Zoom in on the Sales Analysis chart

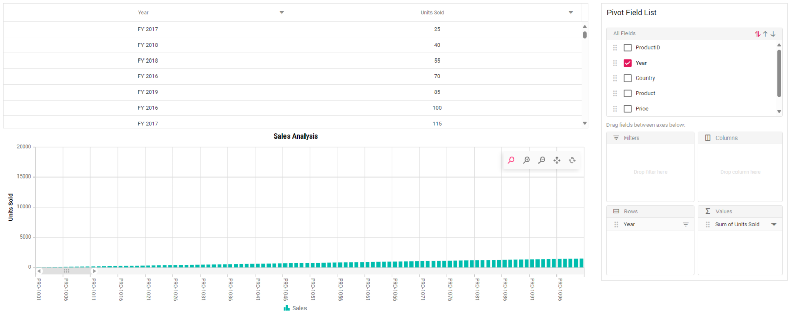click(526, 160)
